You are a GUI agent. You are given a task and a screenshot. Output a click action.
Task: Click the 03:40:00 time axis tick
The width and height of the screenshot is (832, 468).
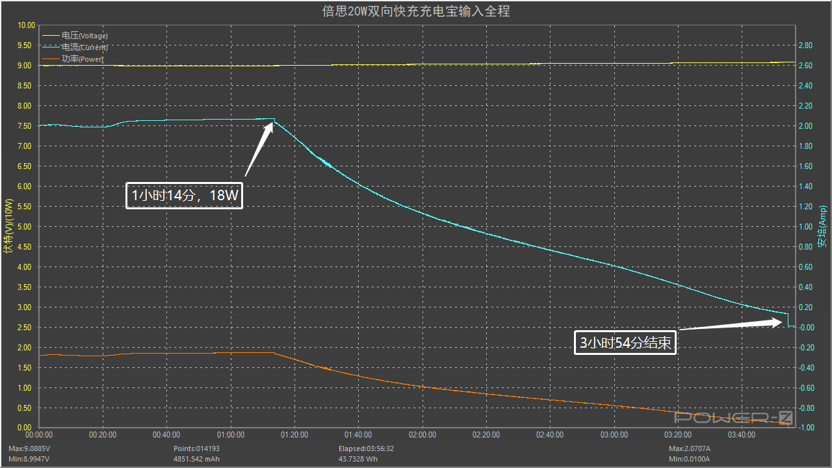[x=742, y=435]
